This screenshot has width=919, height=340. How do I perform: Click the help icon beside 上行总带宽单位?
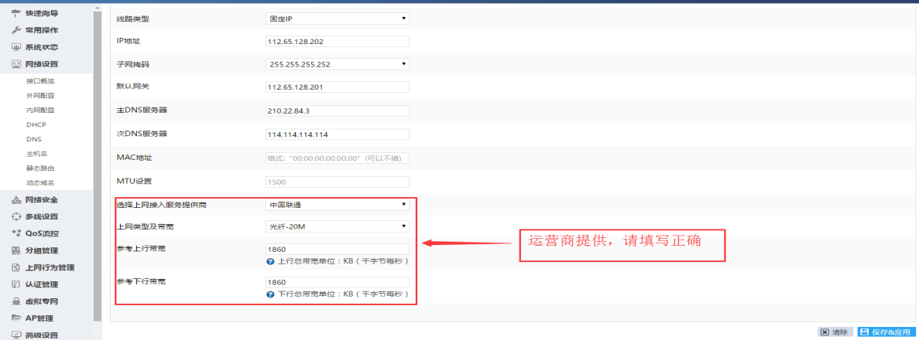pos(270,262)
